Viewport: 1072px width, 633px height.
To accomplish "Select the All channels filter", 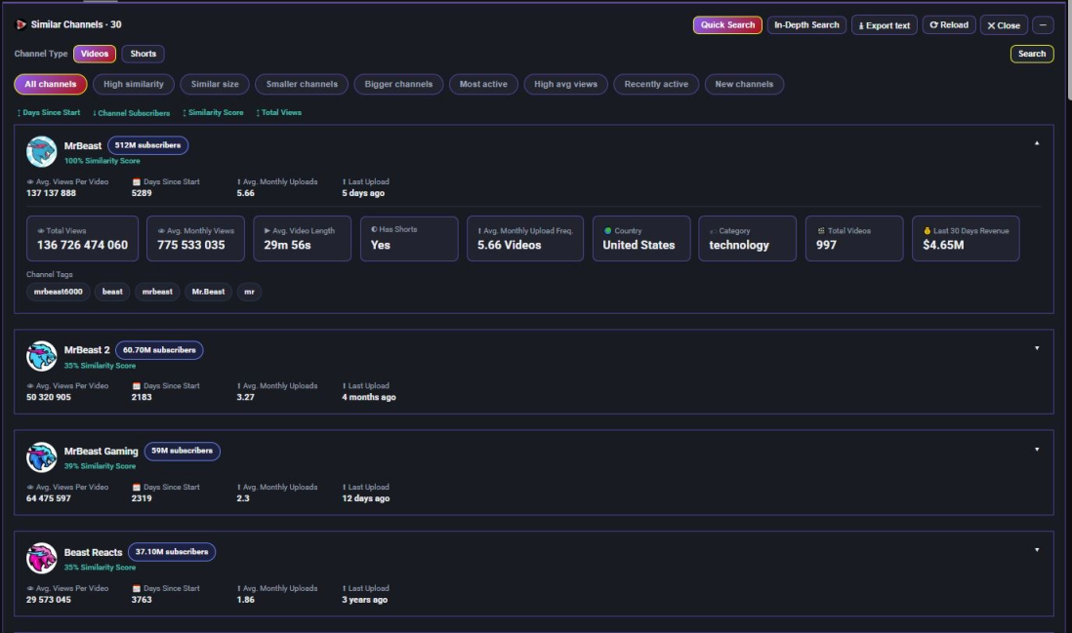I will pyautogui.click(x=51, y=84).
